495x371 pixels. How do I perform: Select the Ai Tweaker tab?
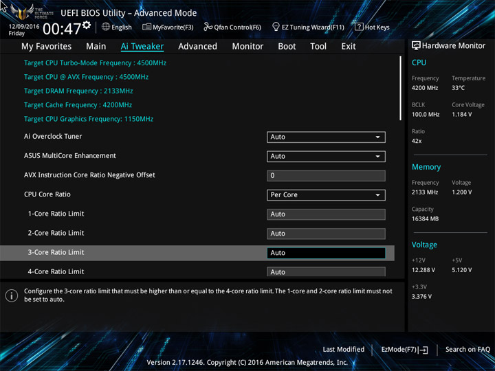point(142,47)
